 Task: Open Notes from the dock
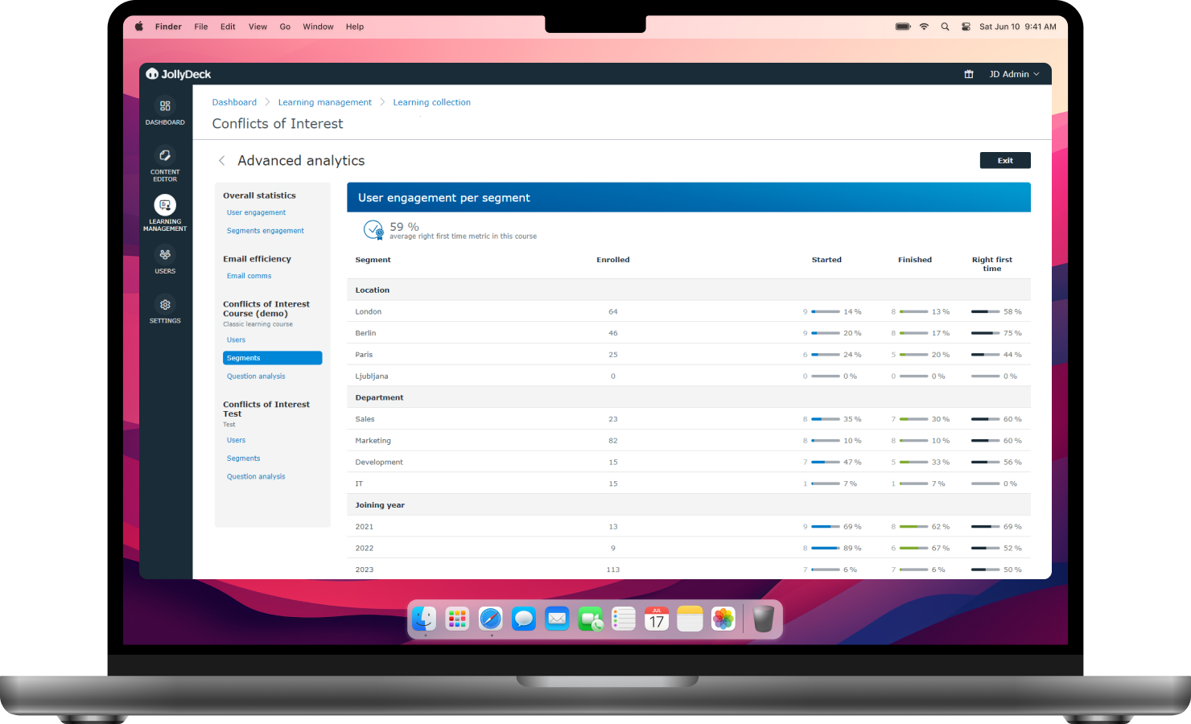pyautogui.click(x=690, y=619)
